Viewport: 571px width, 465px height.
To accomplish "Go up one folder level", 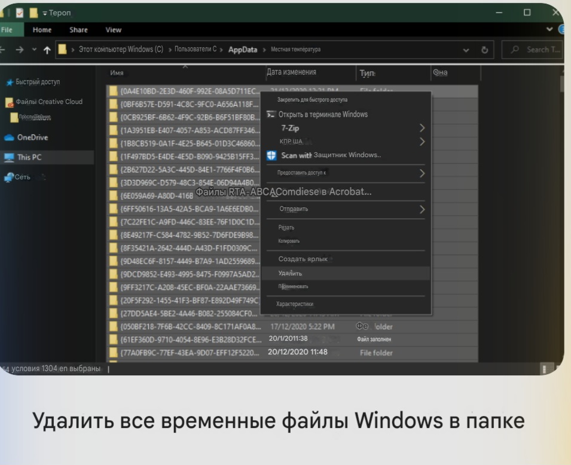I will tap(47, 50).
